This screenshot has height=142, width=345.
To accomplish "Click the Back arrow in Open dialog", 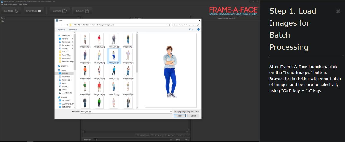I will pos(58,25).
